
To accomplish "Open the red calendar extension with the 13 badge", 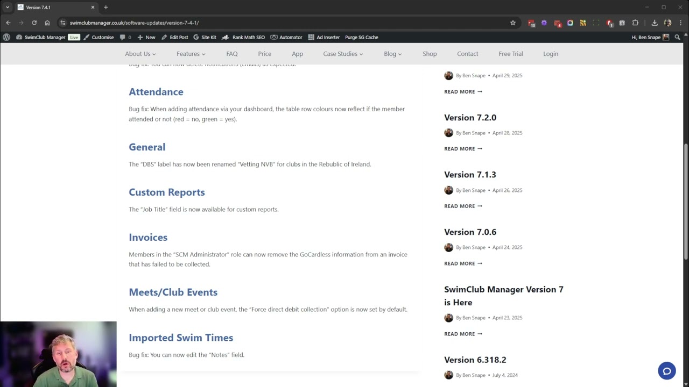I will click(x=531, y=23).
